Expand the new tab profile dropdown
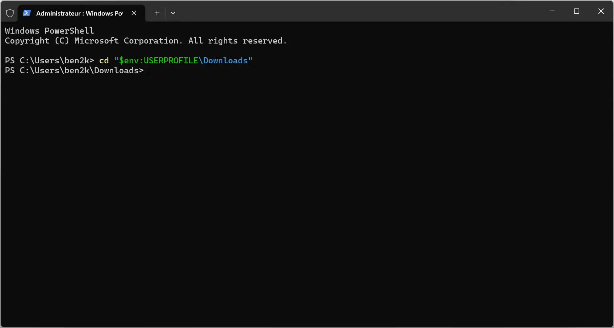 [173, 13]
